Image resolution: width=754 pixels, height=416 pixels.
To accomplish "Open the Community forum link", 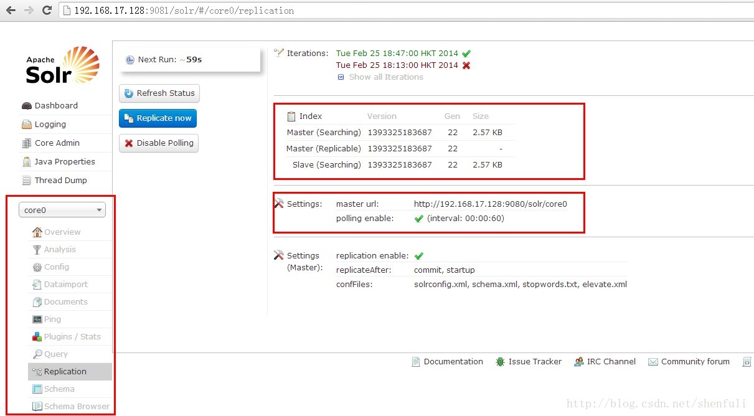I will tap(695, 362).
